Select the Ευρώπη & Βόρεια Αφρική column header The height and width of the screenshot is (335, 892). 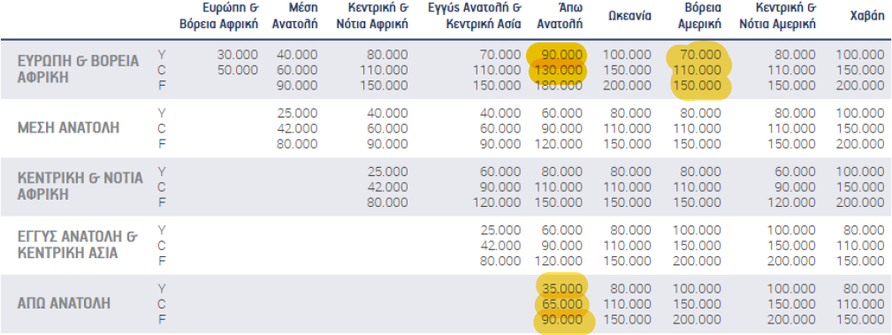click(x=218, y=17)
